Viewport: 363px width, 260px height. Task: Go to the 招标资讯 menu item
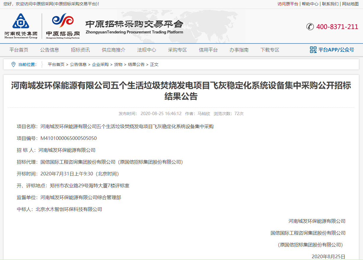coord(80,50)
